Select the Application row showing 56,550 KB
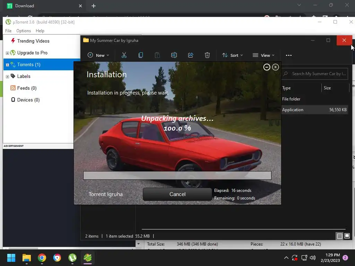The image size is (355, 266). tap(315, 110)
